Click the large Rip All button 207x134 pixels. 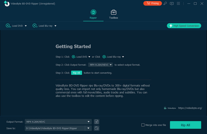pos(186,125)
